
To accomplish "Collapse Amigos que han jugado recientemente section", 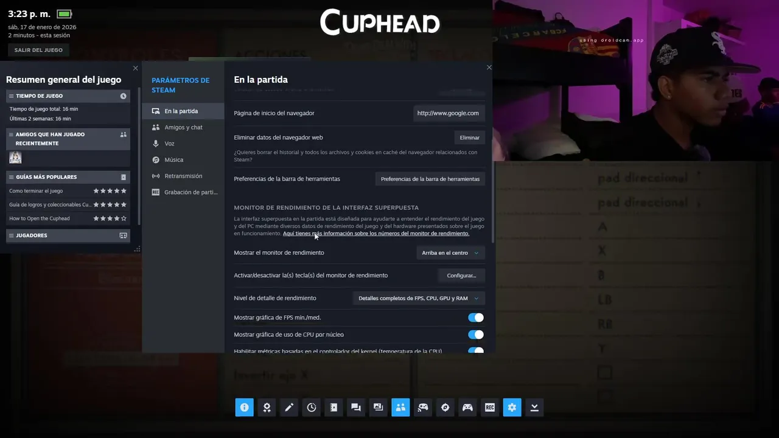I will [12, 134].
